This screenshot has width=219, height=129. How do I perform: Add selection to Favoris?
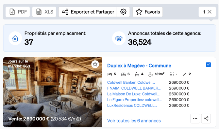coord(148,12)
